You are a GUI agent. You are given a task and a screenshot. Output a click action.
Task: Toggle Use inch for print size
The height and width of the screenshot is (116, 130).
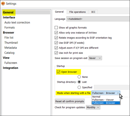point(56,53)
